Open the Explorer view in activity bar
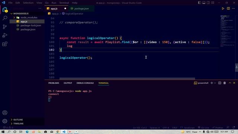Screen dimensions: 238x134 tap(5, 10)
